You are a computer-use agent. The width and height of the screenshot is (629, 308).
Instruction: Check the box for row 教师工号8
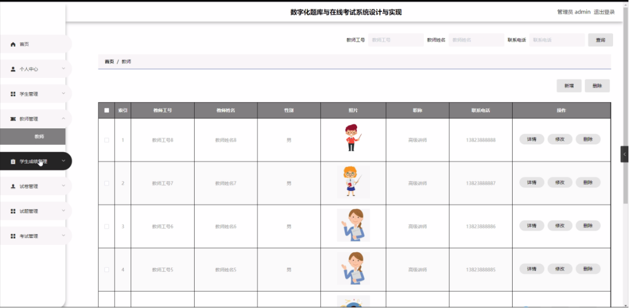tap(107, 140)
